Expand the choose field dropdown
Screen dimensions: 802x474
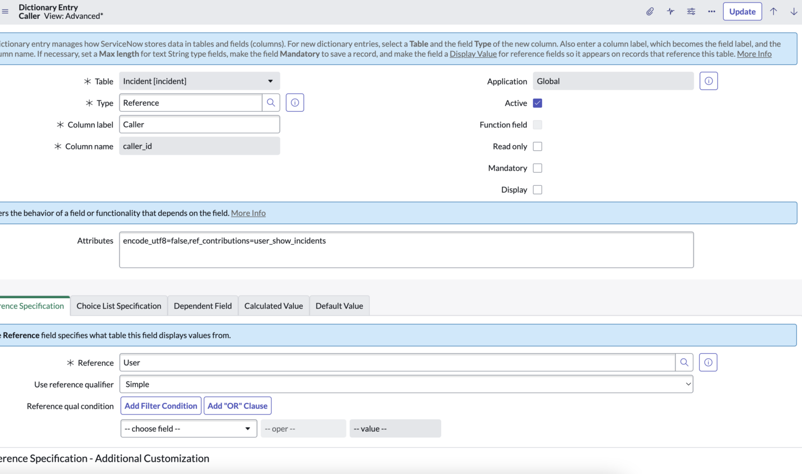click(188, 428)
